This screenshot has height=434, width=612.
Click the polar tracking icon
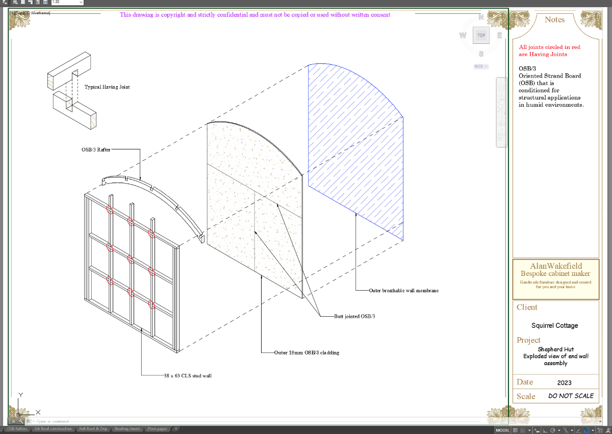552,430
